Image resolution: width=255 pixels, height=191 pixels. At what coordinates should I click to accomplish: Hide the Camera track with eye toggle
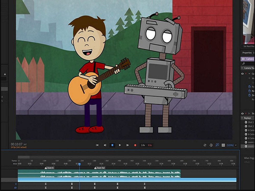tap(242, 73)
